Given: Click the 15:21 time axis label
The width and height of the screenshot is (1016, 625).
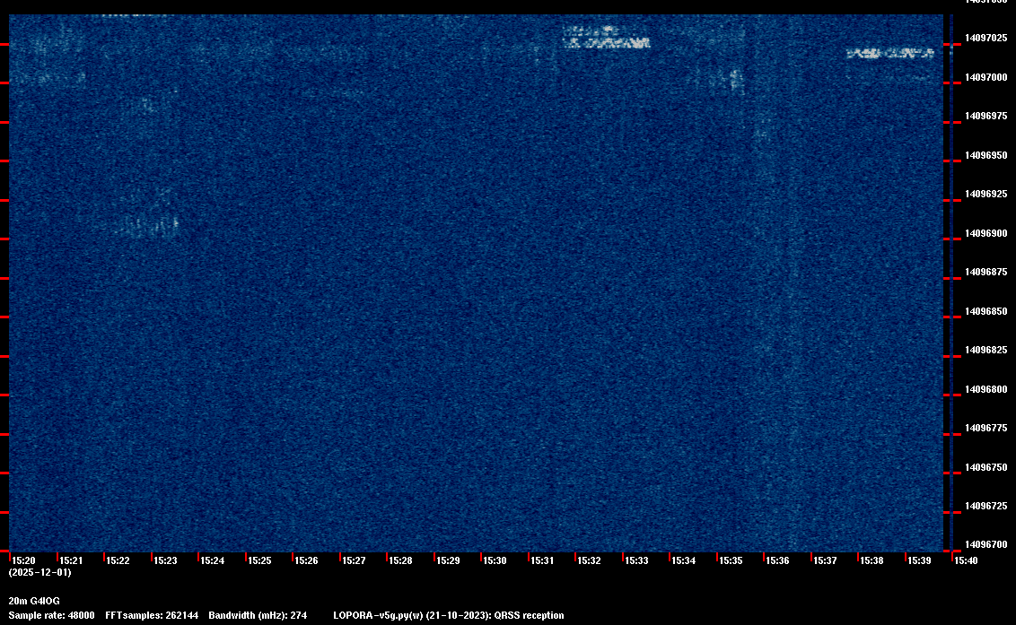Looking at the screenshot, I should click(71, 560).
